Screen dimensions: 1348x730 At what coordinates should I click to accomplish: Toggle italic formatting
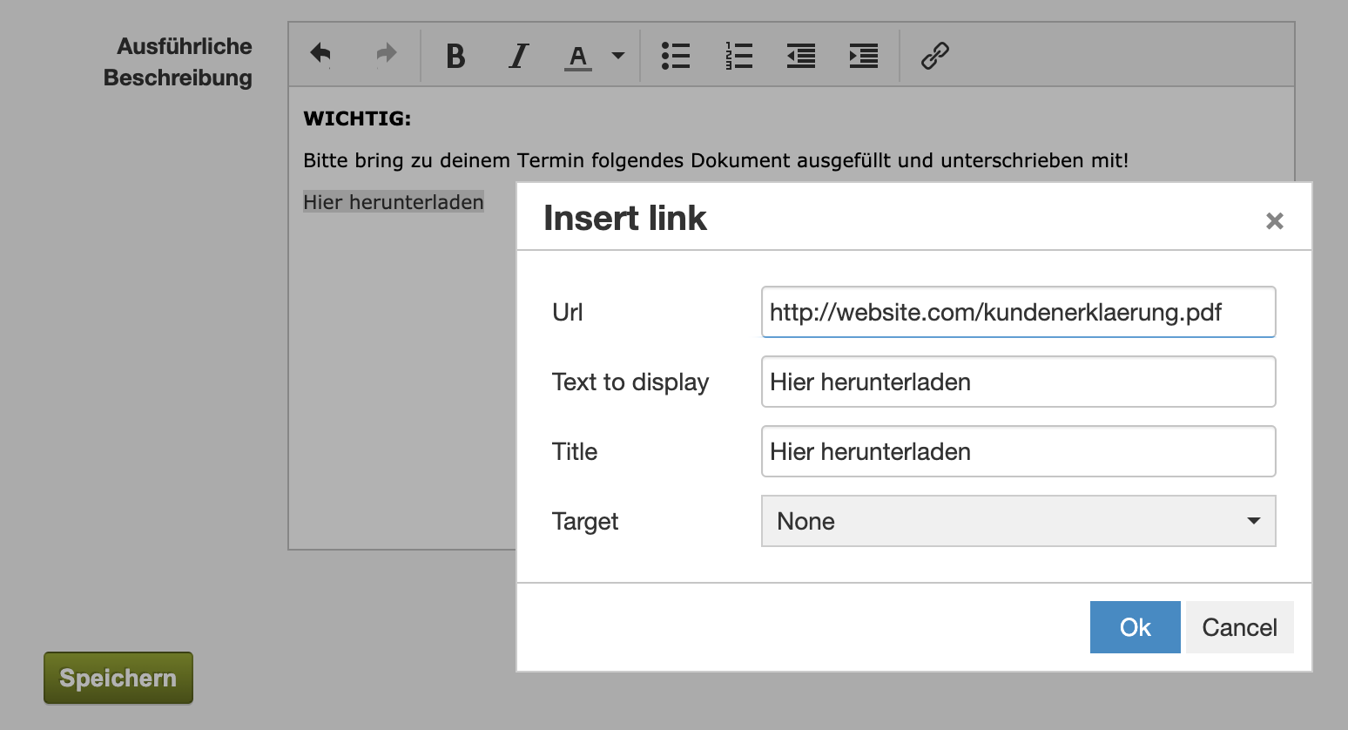tap(518, 56)
